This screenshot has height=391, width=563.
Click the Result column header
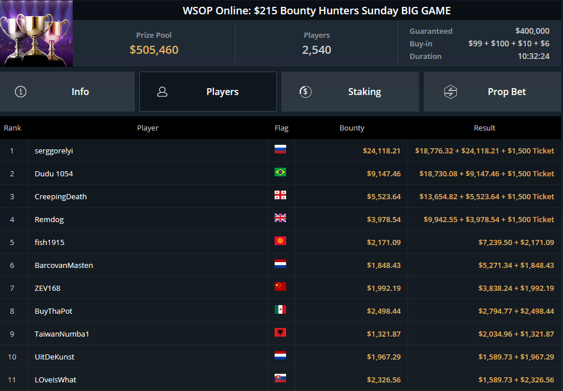(484, 128)
